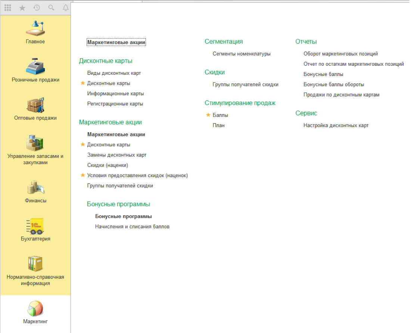Image resolution: width=411 pixels, height=333 pixels.
Task: Open notifications bell icon
Action: pos(66,7)
